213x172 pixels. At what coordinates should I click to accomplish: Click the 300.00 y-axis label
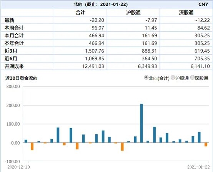click(13, 86)
